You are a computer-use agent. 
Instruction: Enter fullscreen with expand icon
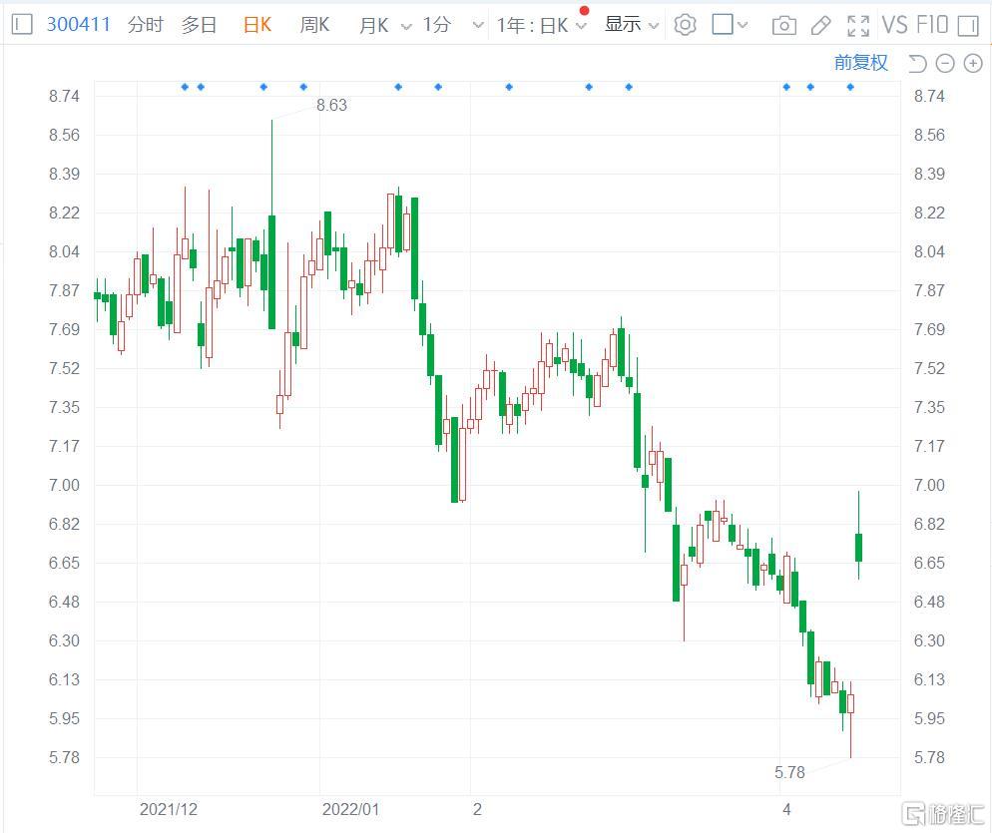pyautogui.click(x=858, y=25)
